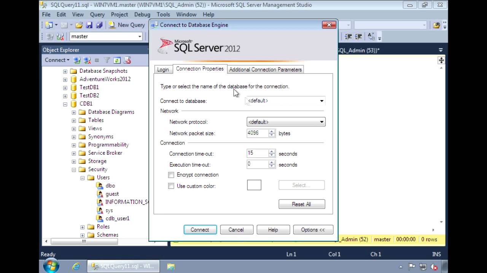Open the query tab list dropdown arrow
The height and width of the screenshot is (273, 487).
[441, 50]
